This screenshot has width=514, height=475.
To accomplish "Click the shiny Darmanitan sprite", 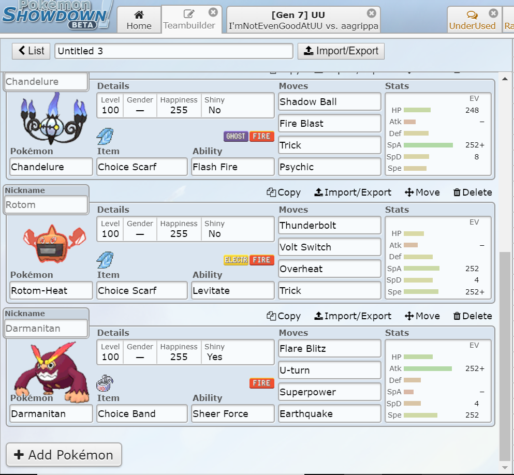I will (x=52, y=372).
